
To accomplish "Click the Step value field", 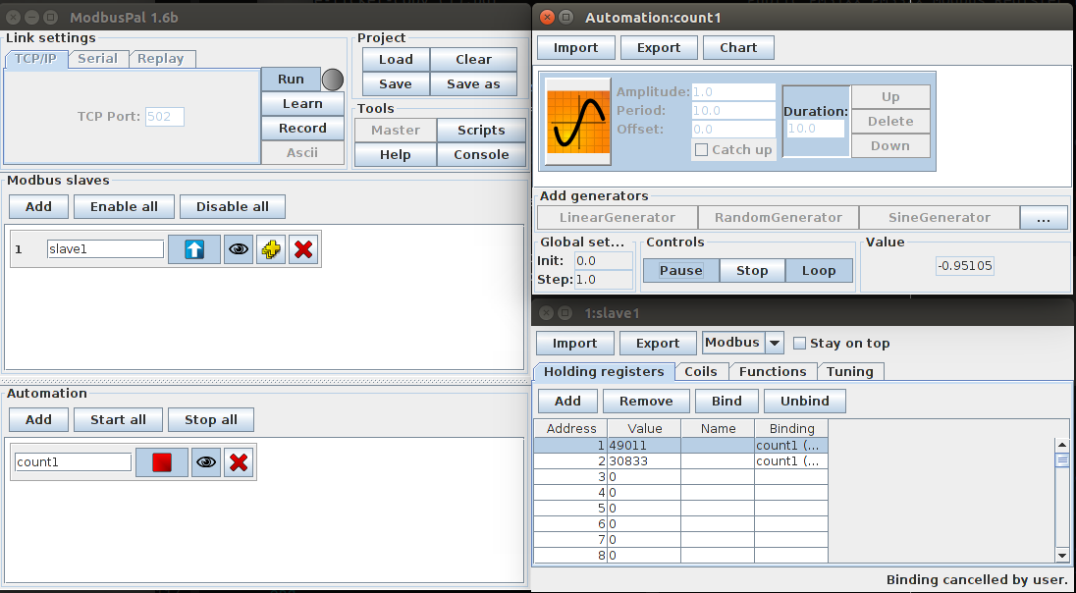I will point(604,280).
